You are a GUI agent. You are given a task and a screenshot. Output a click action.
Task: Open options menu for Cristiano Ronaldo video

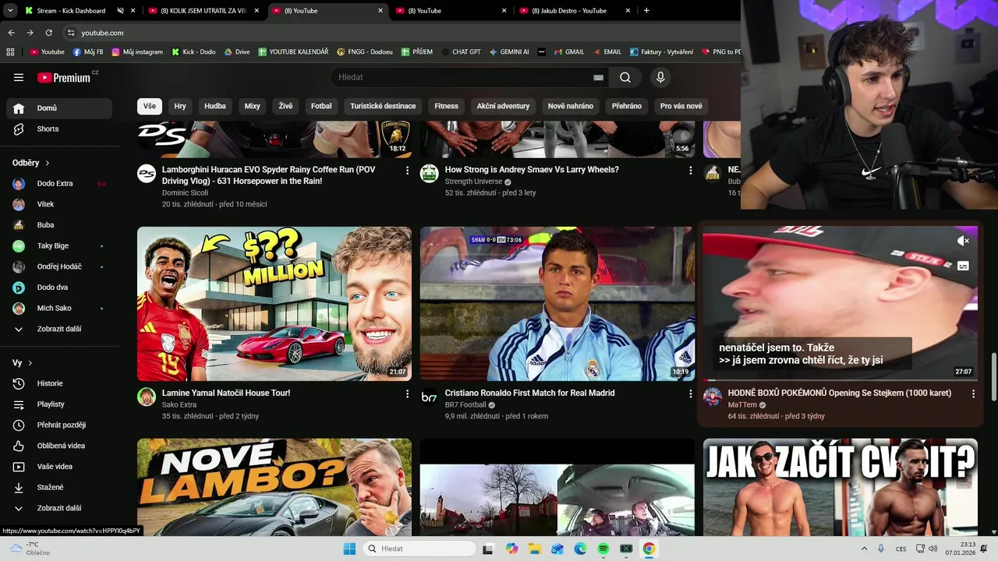[x=690, y=393]
